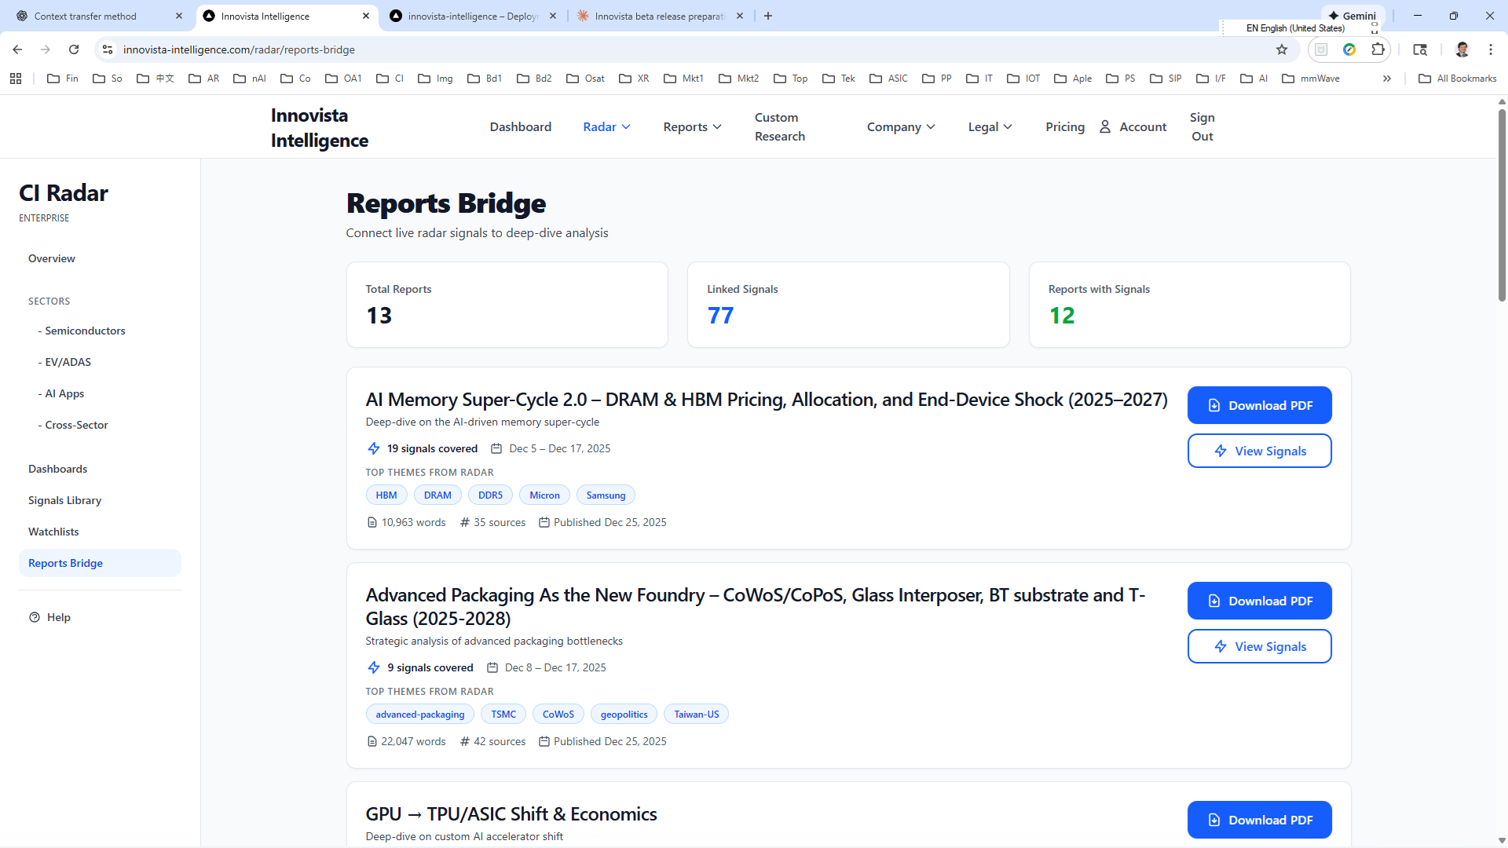The width and height of the screenshot is (1508, 848).
Task: View Signals for Advanced Packaging report
Action: 1259,646
